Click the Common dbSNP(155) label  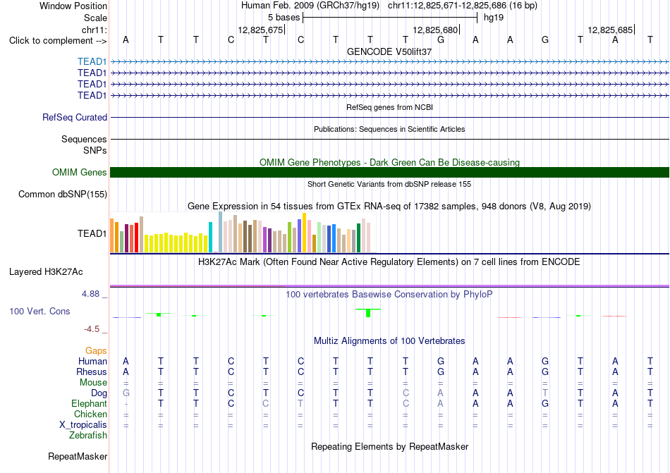(63, 195)
